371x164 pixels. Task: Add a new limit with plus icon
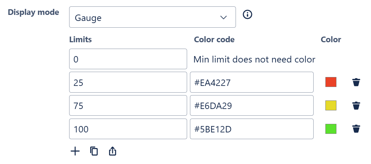(75, 151)
